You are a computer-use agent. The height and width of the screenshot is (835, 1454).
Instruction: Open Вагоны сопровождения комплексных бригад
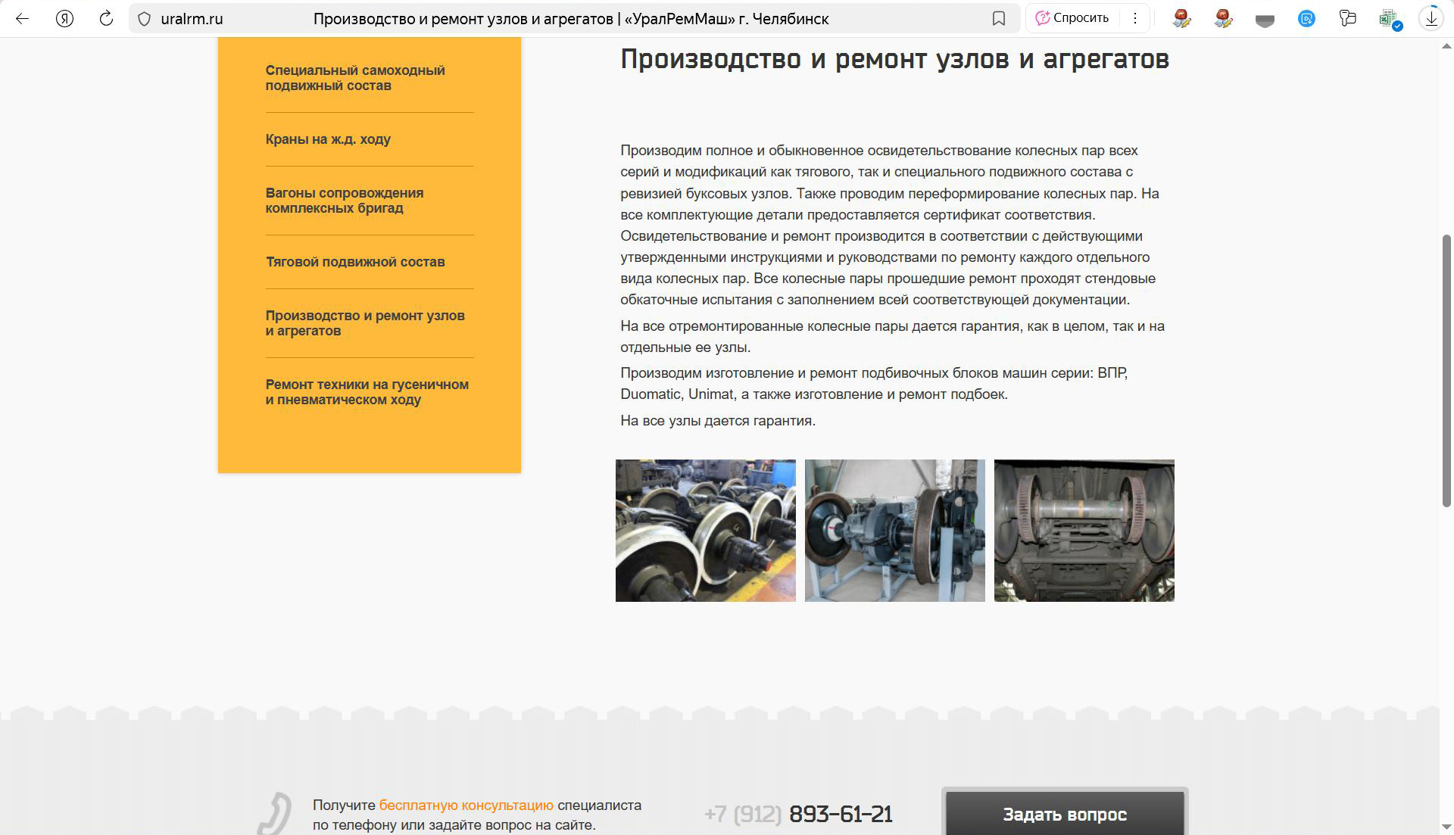click(345, 201)
